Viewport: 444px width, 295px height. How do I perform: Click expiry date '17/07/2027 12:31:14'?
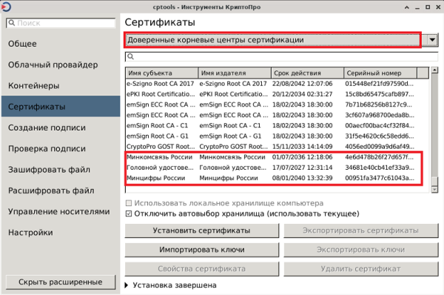click(303, 168)
